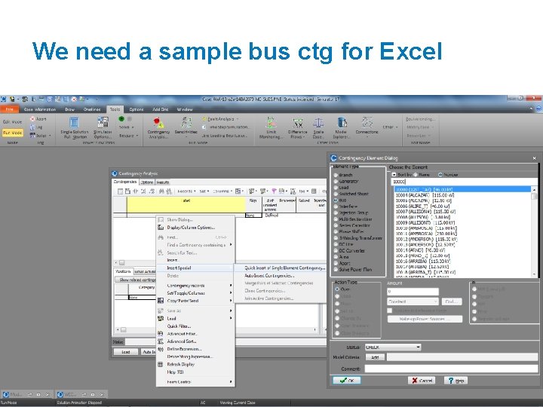Screen dimensions: 543x407
Task: Open Fault Analysis in ribbon
Action: coord(220,119)
